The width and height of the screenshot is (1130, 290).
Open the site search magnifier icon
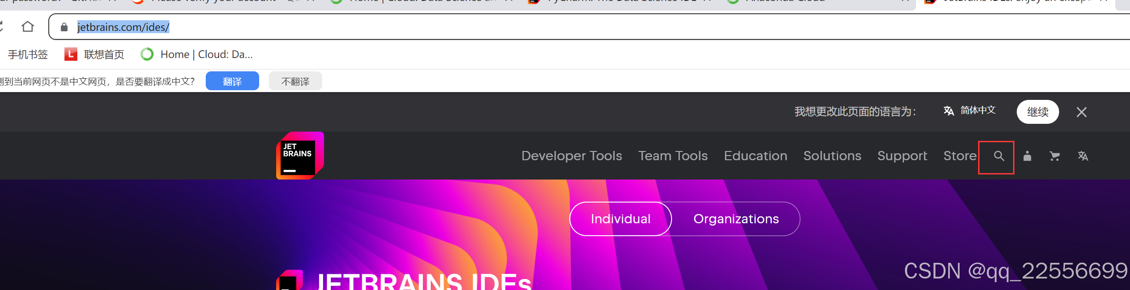point(998,156)
